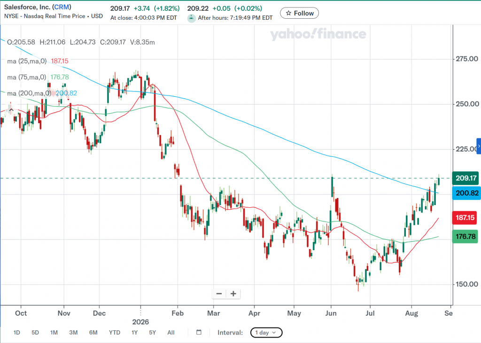Click the Oct date axis label
Image resolution: width=481 pixels, height=343 pixels.
(21, 313)
